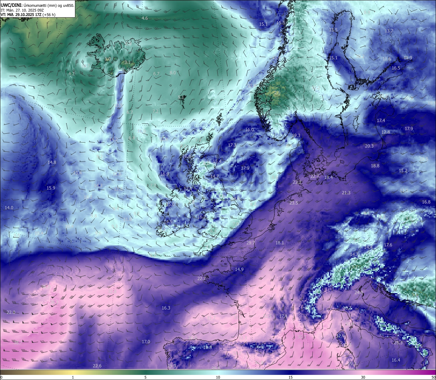Click the map value "16.3"
436x380 pixels.
pos(166,308)
